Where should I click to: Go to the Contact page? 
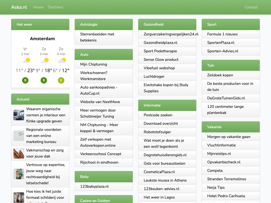tap(251, 7)
